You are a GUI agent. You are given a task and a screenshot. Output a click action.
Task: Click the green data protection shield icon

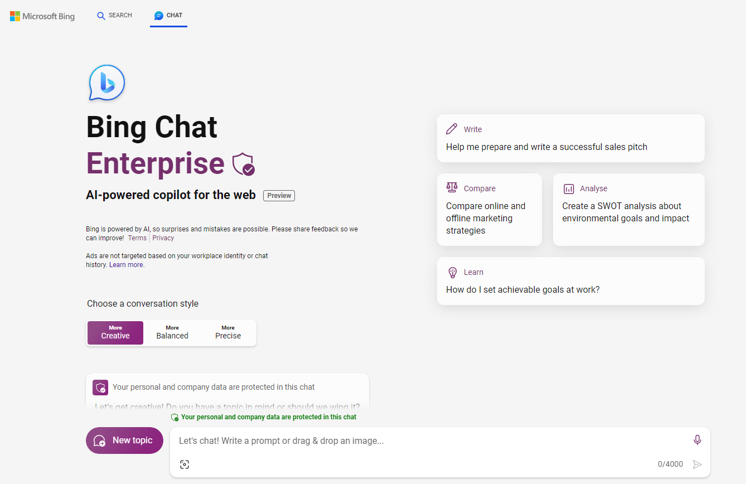tap(175, 417)
